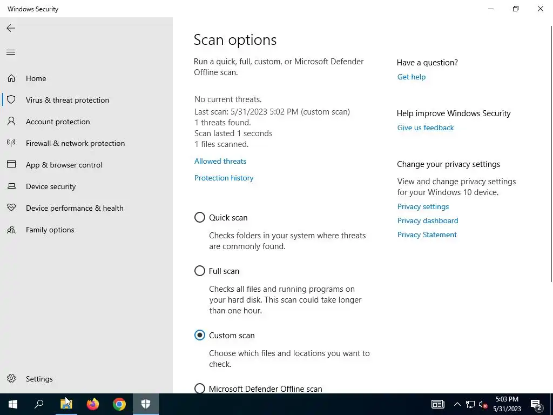The image size is (553, 415).
Task: Open App & browser control
Action: (x=64, y=165)
